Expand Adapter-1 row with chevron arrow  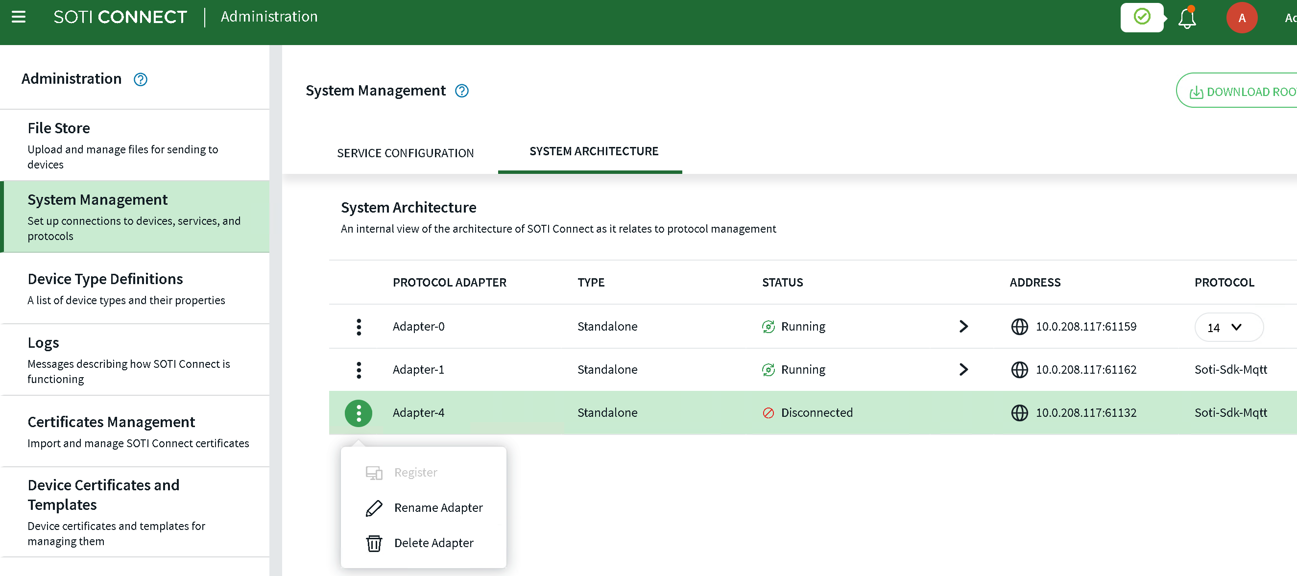[x=963, y=370]
